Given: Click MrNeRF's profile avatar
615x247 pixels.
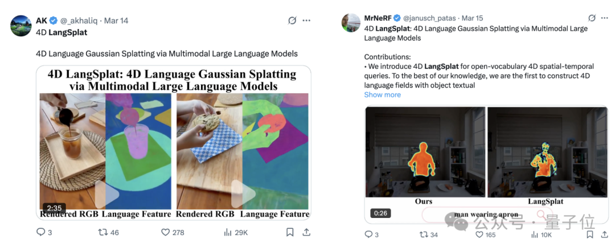Looking at the screenshot, I should point(351,22).
